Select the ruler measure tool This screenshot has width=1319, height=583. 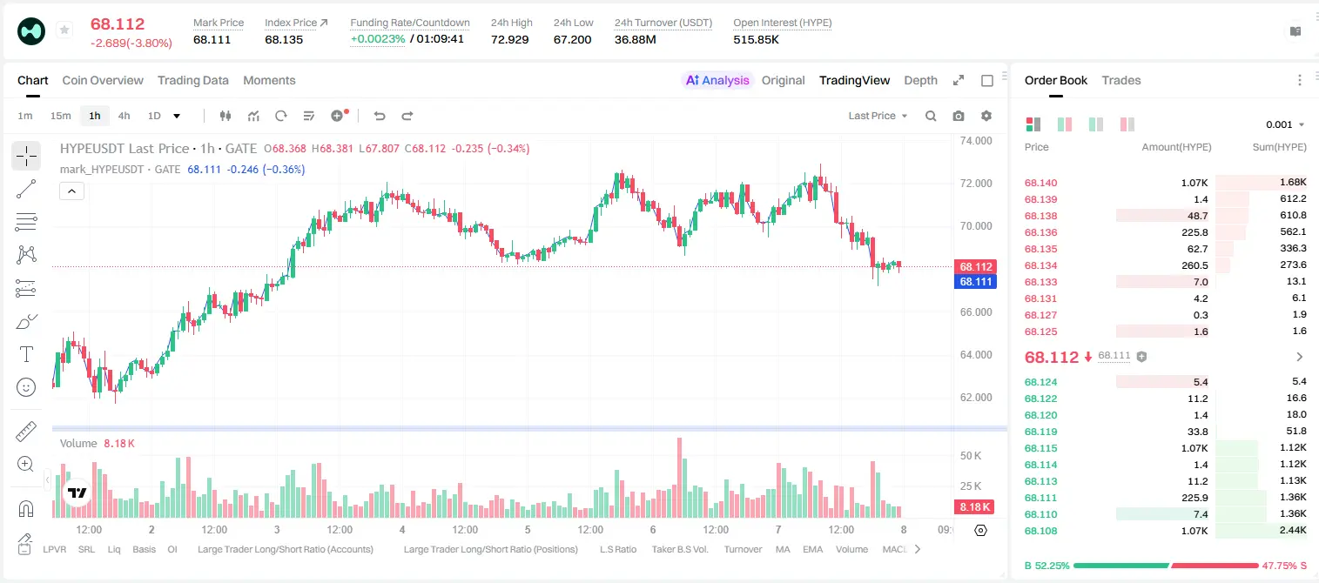[26, 432]
